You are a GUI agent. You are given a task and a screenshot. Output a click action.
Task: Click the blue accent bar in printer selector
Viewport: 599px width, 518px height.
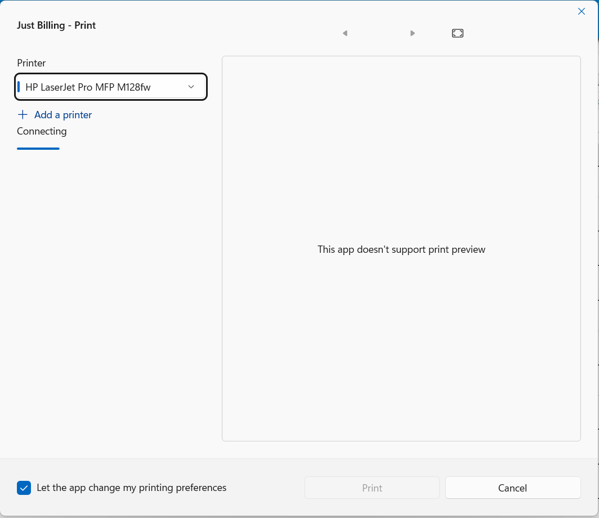(19, 87)
